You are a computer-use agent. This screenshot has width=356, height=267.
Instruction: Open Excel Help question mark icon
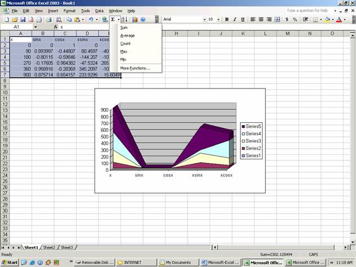(x=143, y=20)
